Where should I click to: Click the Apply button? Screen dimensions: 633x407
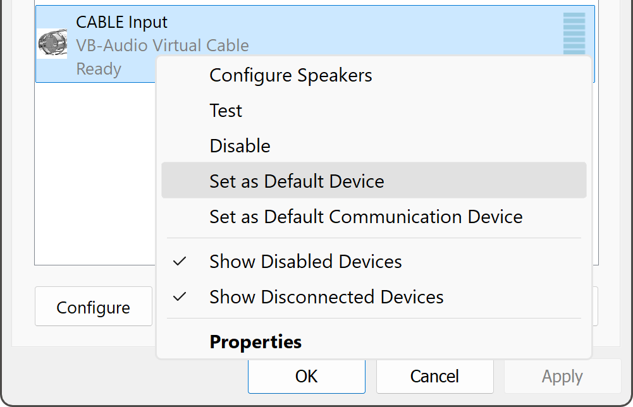(x=562, y=377)
